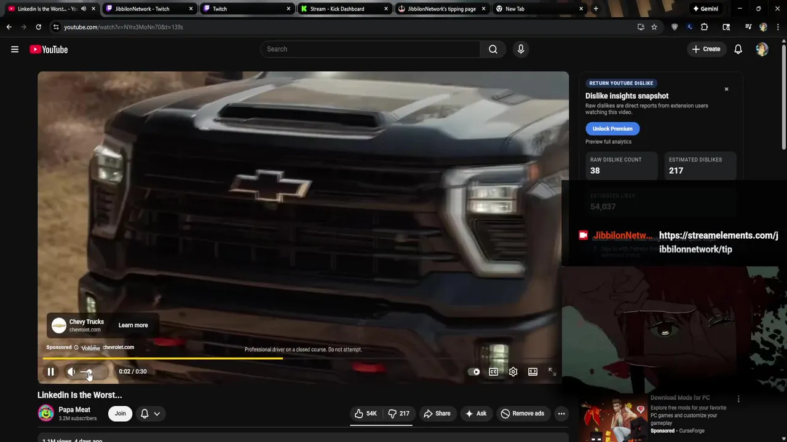Viewport: 787px width, 442px height.
Task: Open the blue arc extension icon beside the shield
Action: tap(689, 27)
